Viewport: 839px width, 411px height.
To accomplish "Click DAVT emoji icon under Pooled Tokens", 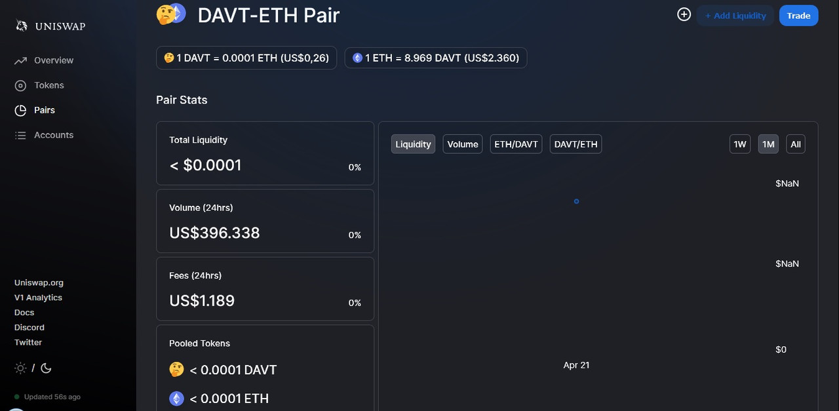I will (x=176, y=370).
